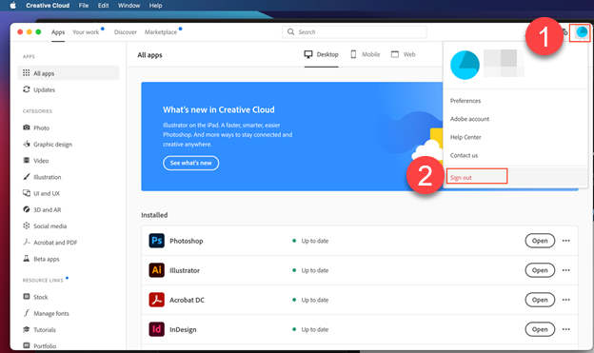Open the Discover tab
The image size is (594, 353).
pyautogui.click(x=126, y=32)
